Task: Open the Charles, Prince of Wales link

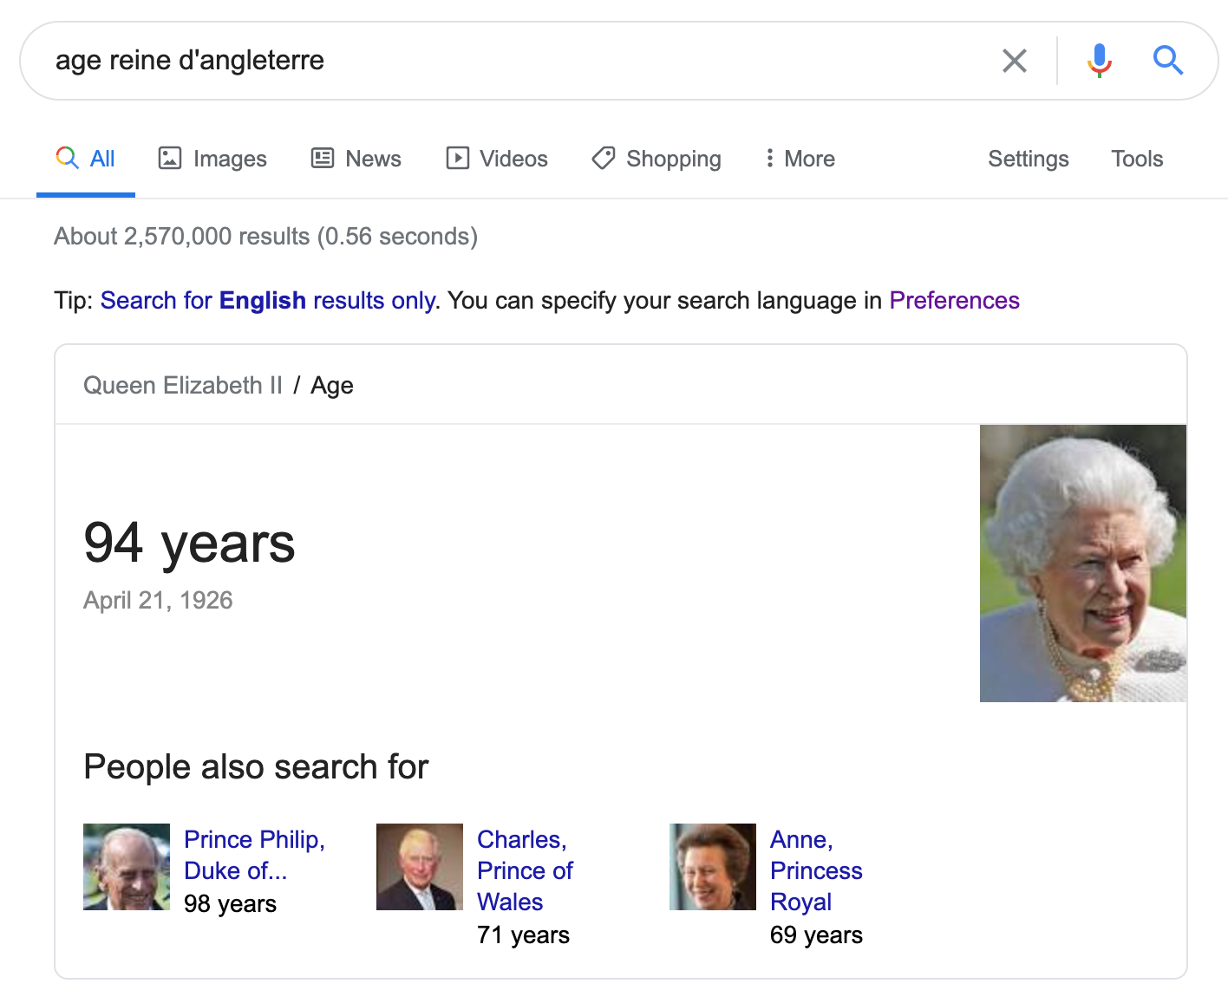Action: tap(525, 870)
